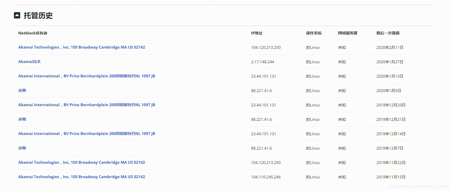
Task: Open Akamai Technologies link dated 2020年2月11日
Action: [82, 47]
